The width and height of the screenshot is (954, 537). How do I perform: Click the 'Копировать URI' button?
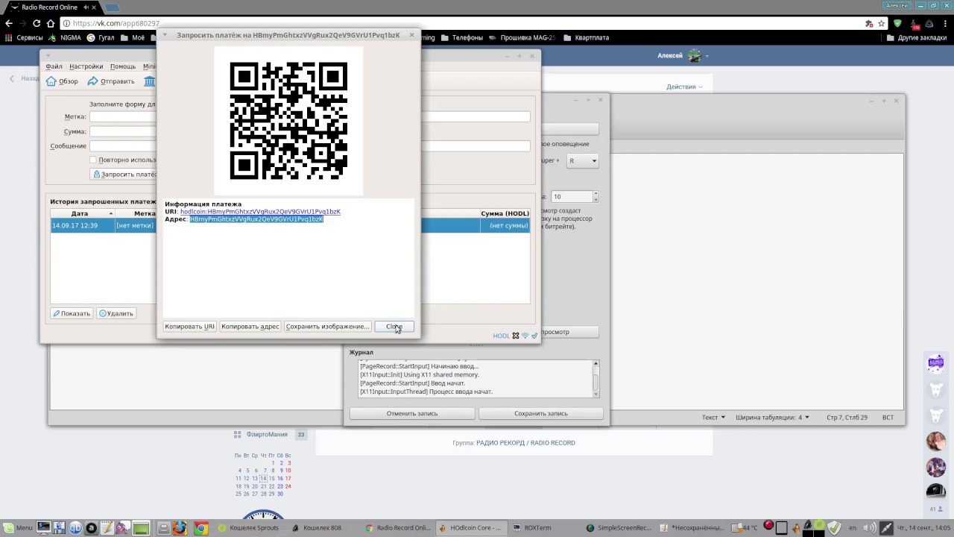pyautogui.click(x=189, y=327)
